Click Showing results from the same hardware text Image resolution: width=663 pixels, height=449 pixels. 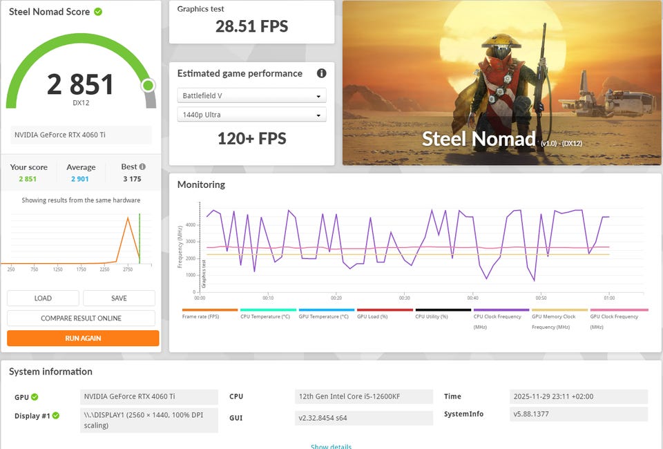[x=81, y=200]
